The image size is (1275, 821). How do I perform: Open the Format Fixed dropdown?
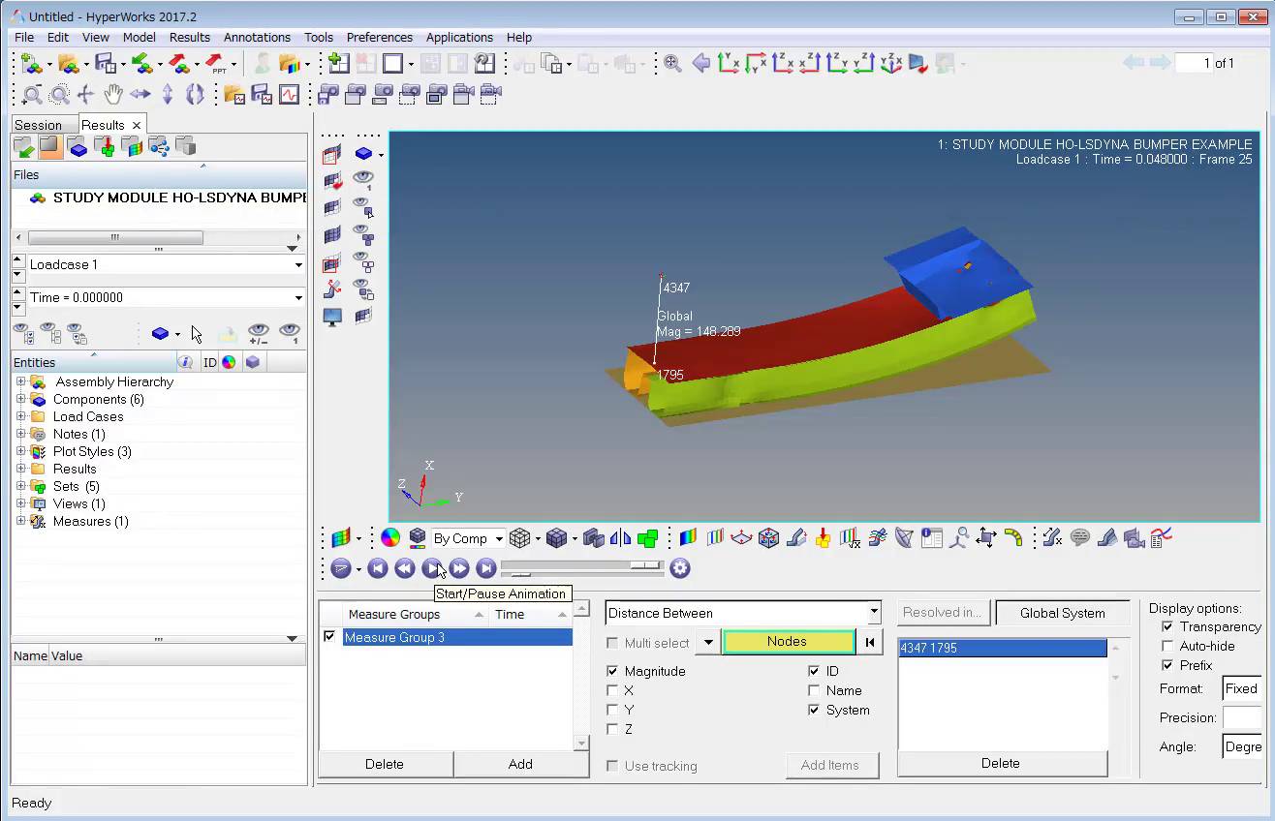pos(1241,688)
